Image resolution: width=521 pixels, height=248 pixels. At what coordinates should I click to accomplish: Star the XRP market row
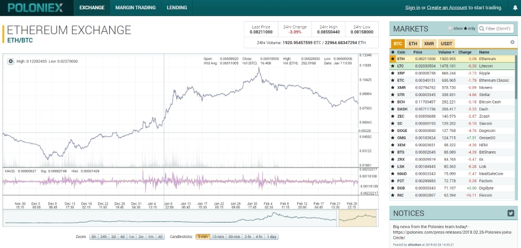(x=393, y=73)
